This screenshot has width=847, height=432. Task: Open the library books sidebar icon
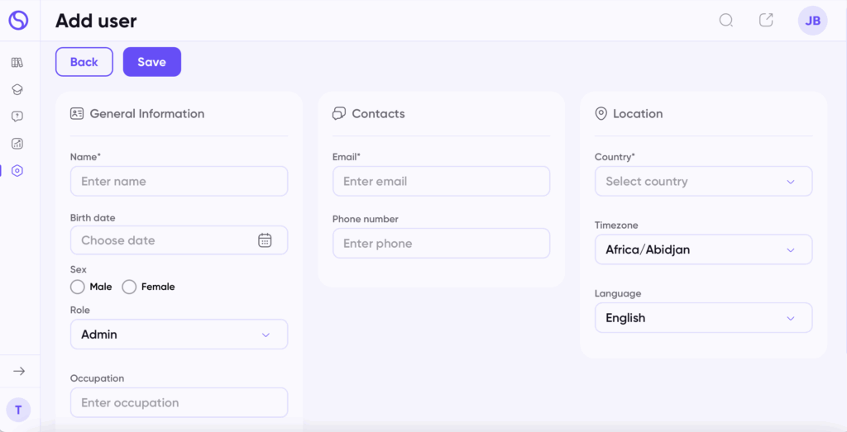(17, 63)
